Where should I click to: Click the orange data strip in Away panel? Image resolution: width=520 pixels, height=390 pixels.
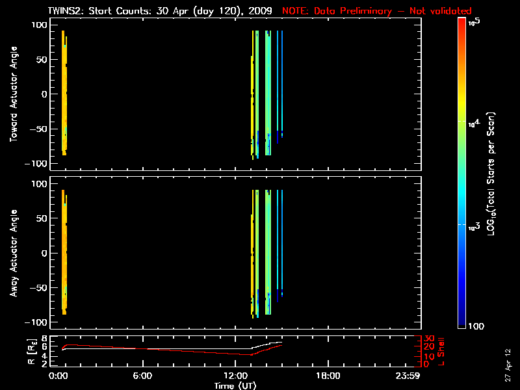click(64, 250)
